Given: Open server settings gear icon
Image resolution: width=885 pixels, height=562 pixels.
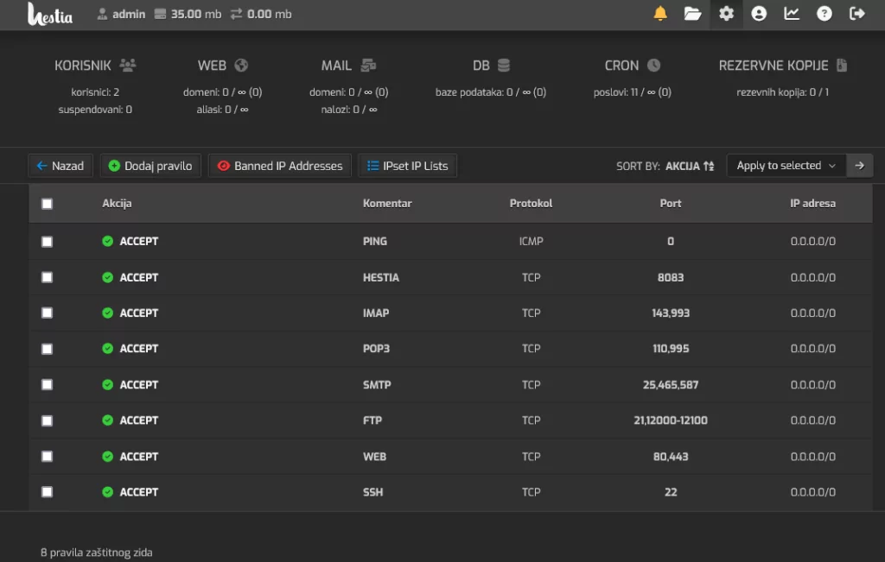Looking at the screenshot, I should [726, 14].
